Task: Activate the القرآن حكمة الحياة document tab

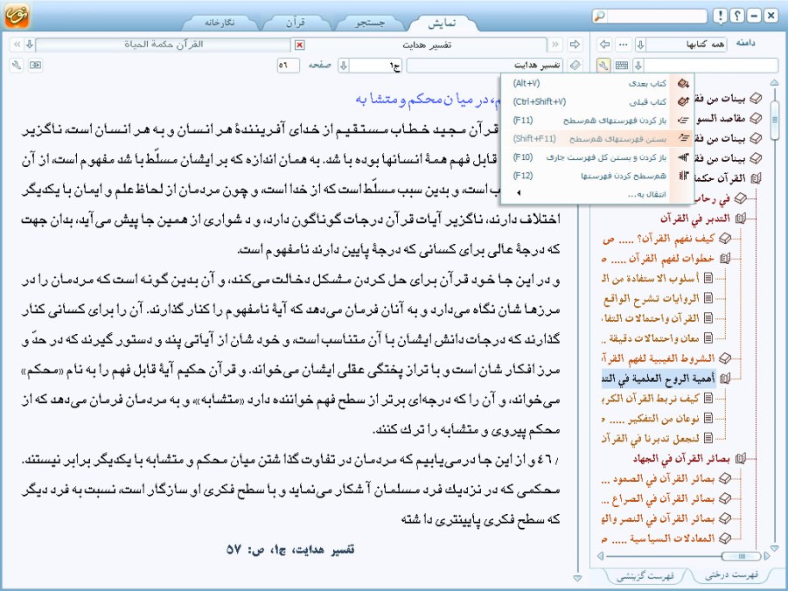Action: [164, 45]
